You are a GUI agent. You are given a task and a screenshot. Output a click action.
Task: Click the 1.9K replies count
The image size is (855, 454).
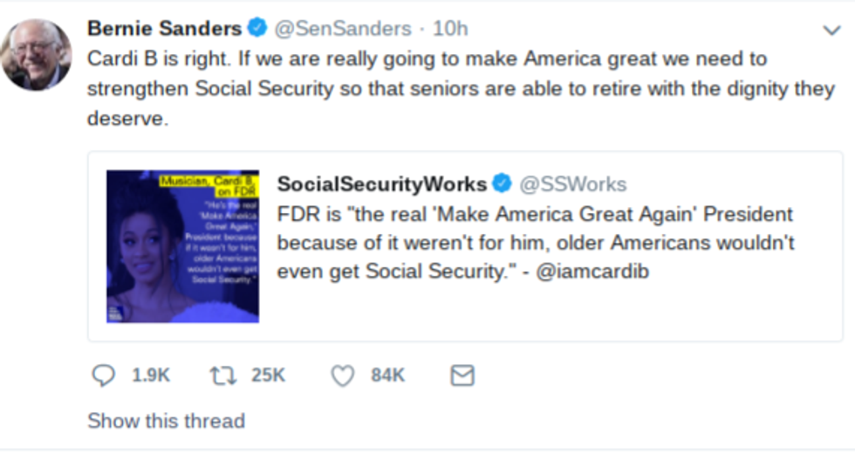(x=150, y=375)
